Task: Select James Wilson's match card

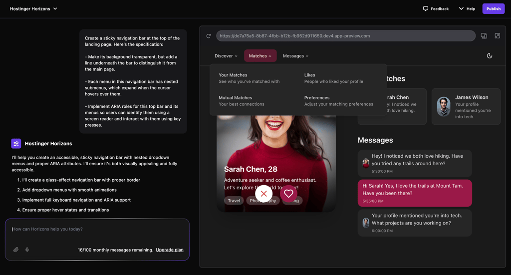Action: tap(466, 106)
